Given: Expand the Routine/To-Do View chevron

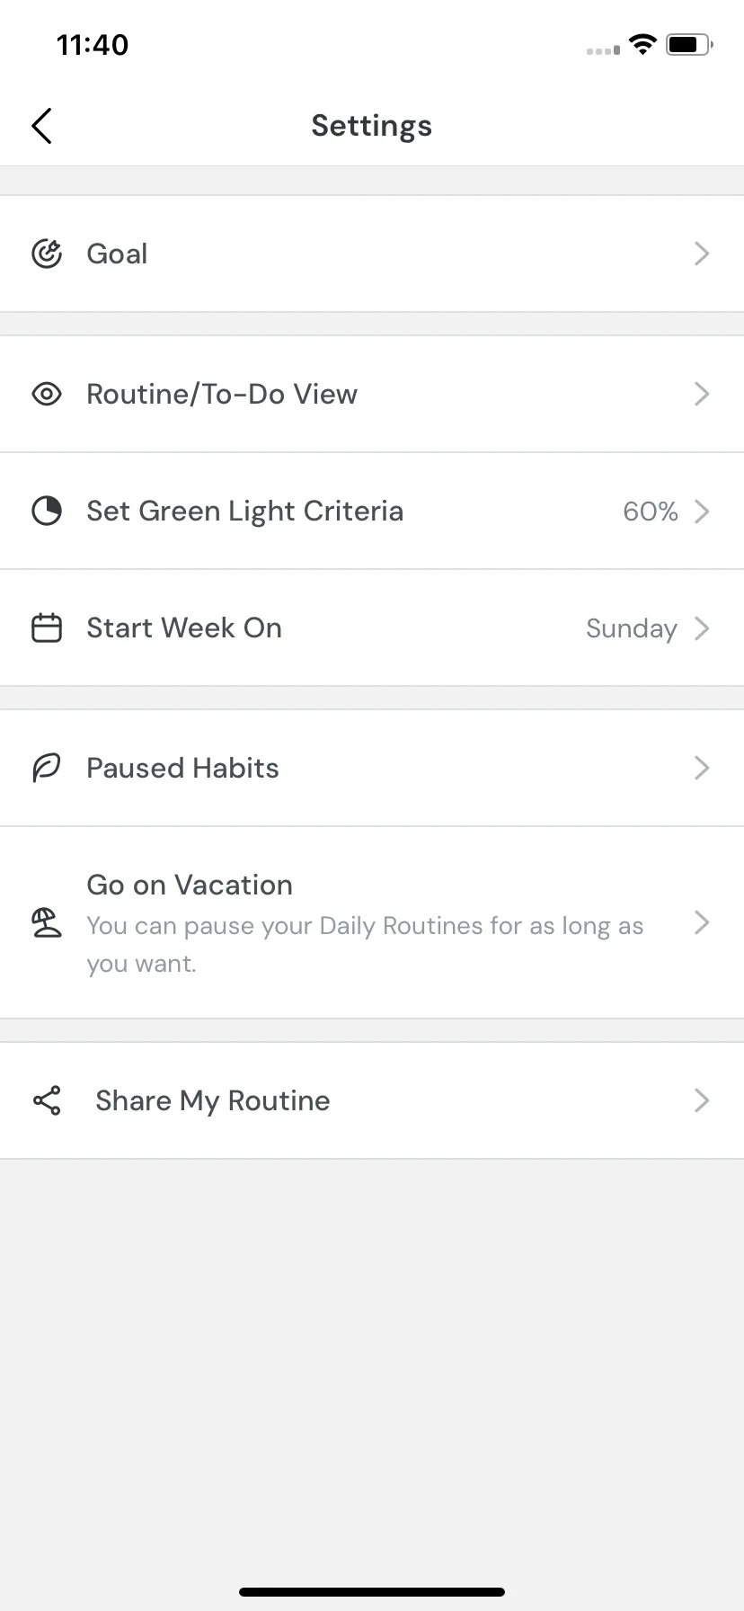Looking at the screenshot, I should coord(703,394).
